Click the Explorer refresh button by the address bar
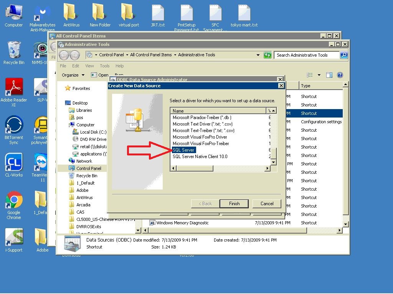The width and height of the screenshot is (393, 294). click(x=268, y=55)
